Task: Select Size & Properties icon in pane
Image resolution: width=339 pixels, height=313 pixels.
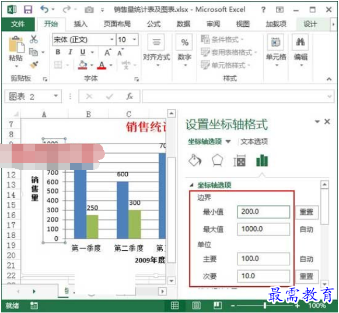Action: (239, 161)
